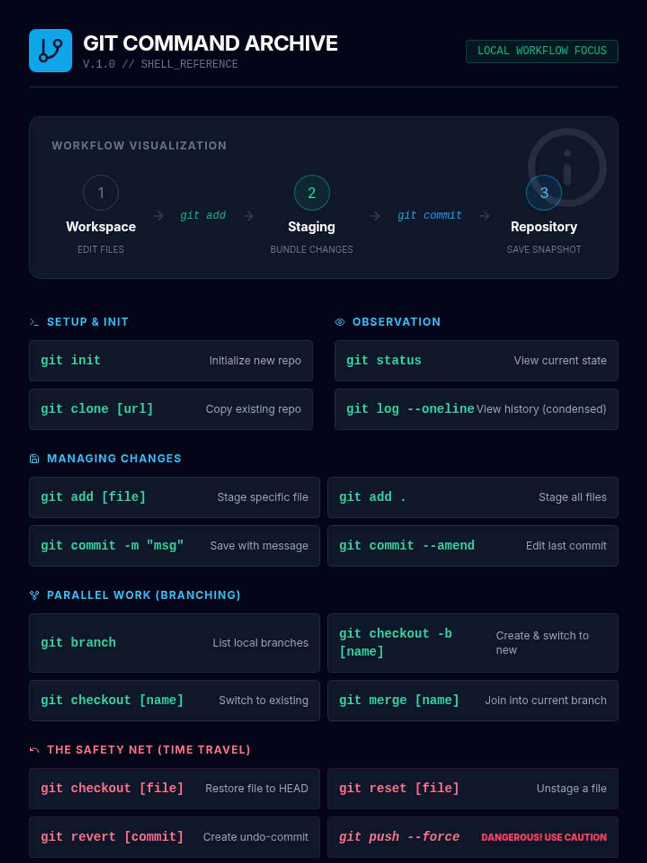Click the eye icon next to Observation

click(340, 322)
